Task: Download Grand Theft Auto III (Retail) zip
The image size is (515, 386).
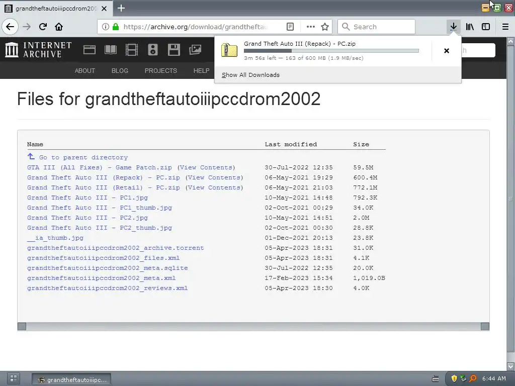Action: (104, 187)
